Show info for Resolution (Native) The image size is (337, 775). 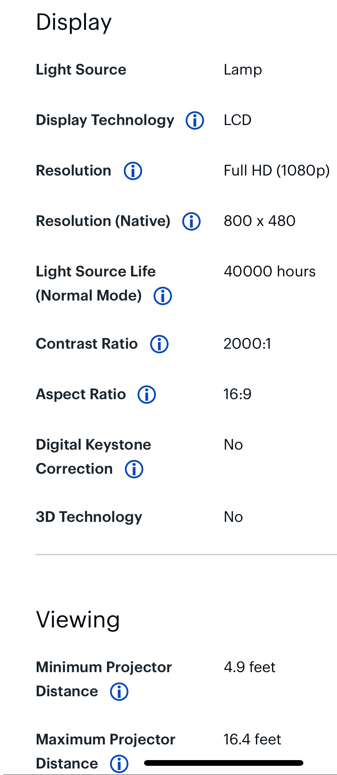(191, 221)
